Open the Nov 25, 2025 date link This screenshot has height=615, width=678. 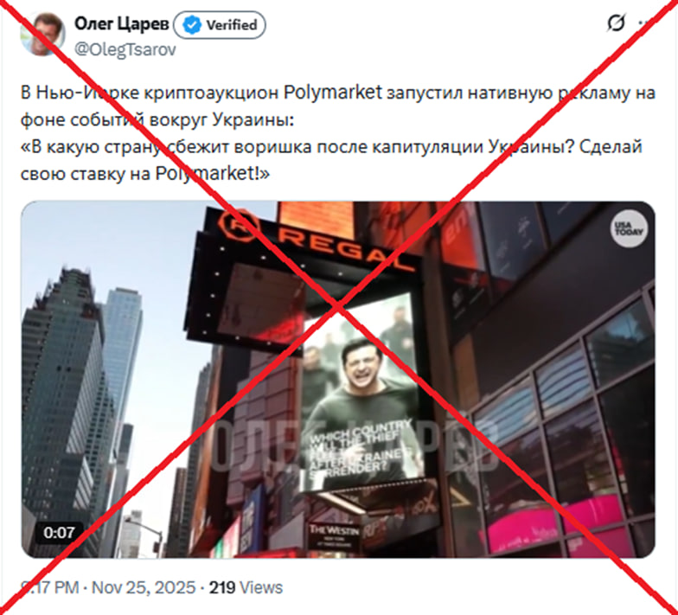pos(144,587)
